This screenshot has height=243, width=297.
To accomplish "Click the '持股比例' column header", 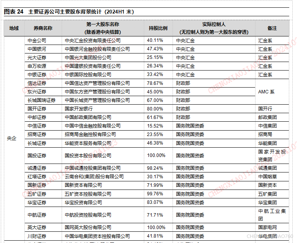I will (158, 28).
